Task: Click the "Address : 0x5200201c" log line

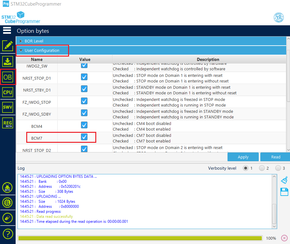Action: click(x=50, y=186)
